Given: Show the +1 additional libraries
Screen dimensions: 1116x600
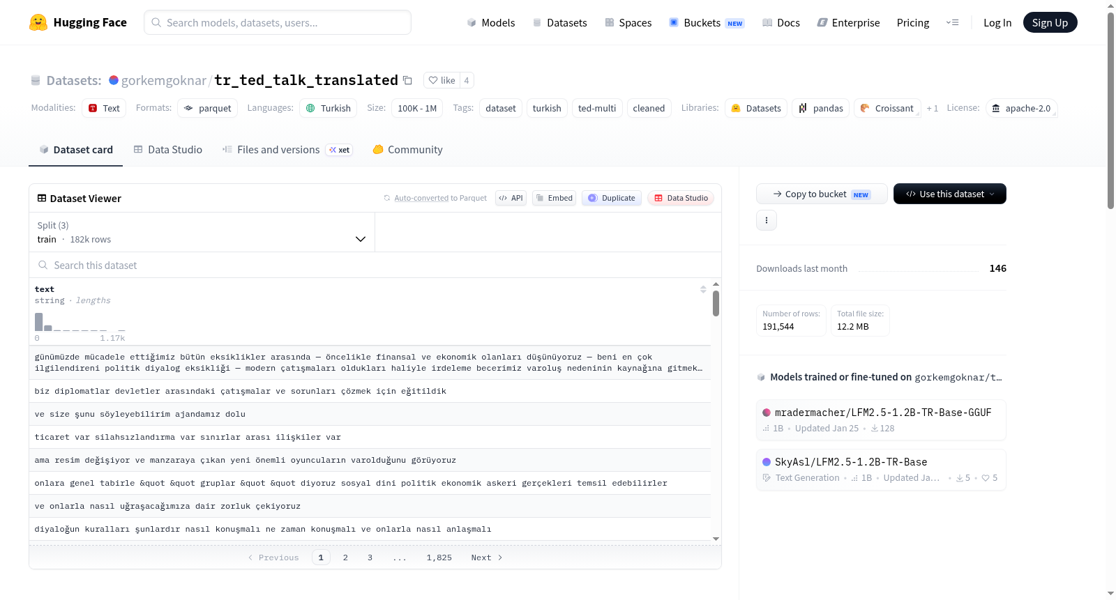Looking at the screenshot, I should [x=933, y=108].
